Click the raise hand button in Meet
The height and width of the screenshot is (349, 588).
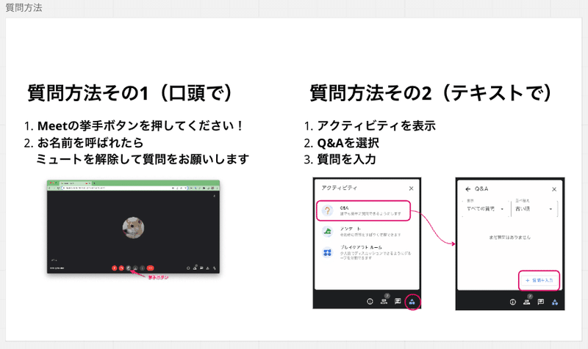128,268
